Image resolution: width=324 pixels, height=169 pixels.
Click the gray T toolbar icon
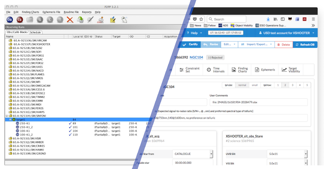tap(60, 20)
